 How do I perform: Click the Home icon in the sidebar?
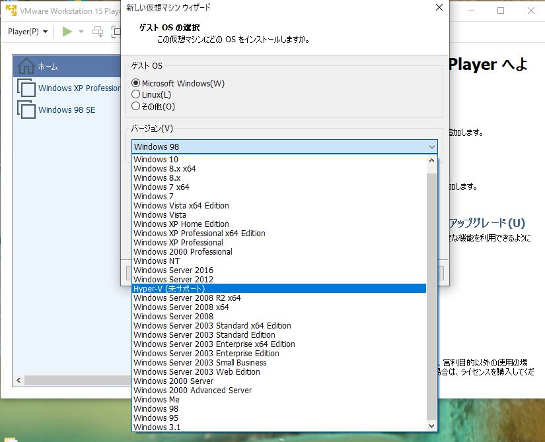tap(28, 65)
